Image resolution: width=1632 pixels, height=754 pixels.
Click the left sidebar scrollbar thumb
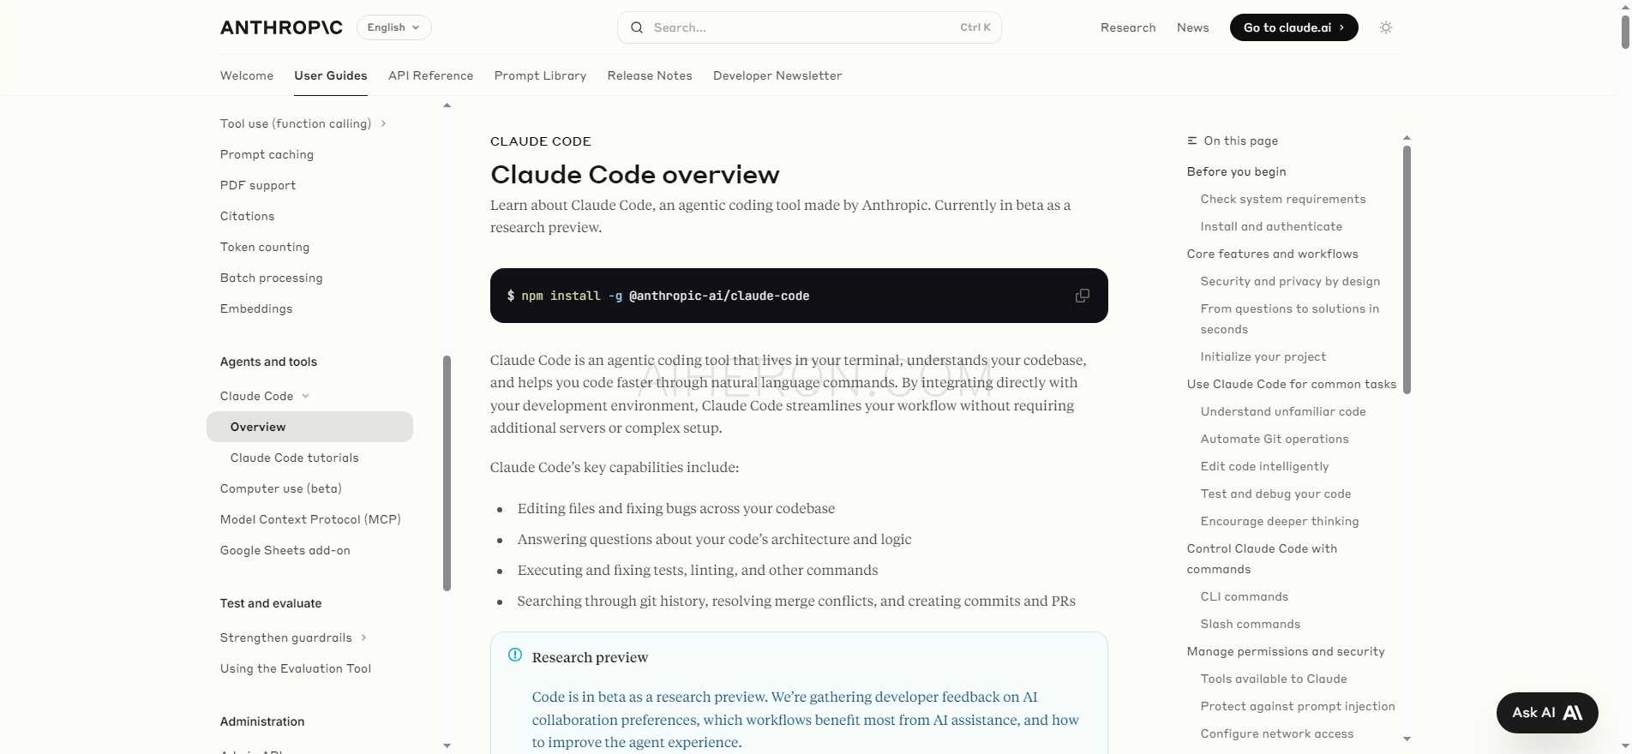pyautogui.click(x=447, y=473)
